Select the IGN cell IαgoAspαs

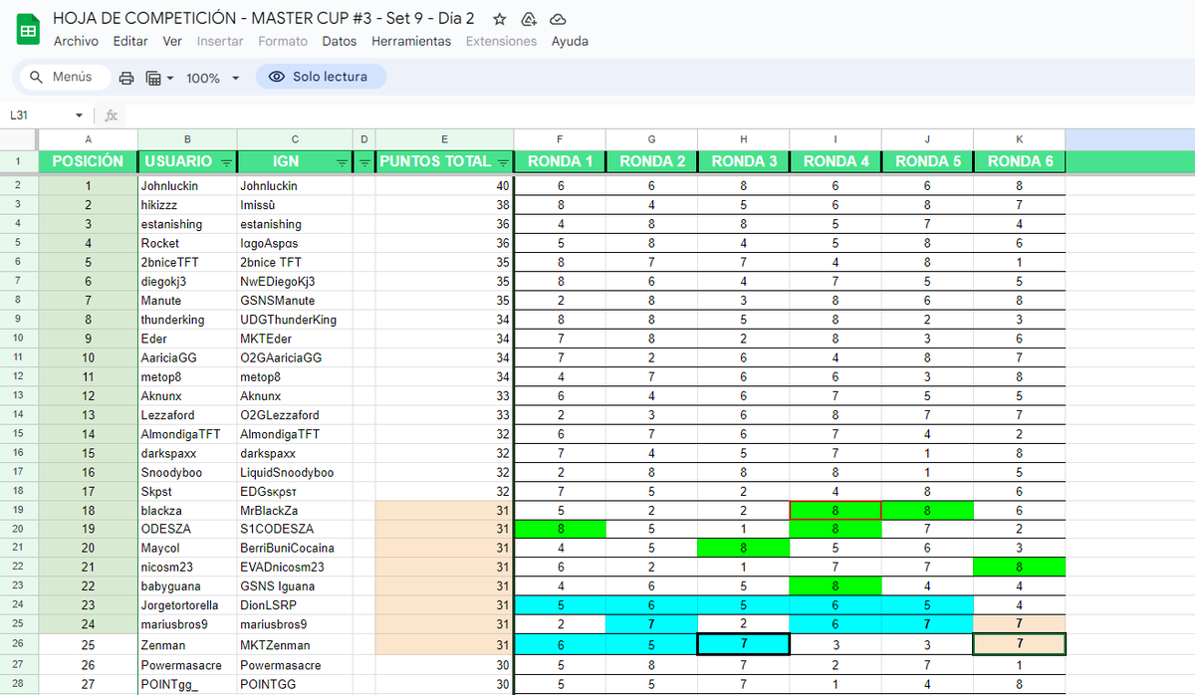(295, 243)
